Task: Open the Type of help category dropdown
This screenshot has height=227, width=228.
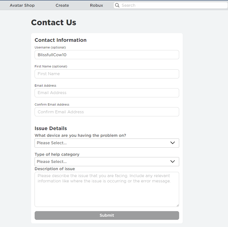Action: [x=107, y=161]
